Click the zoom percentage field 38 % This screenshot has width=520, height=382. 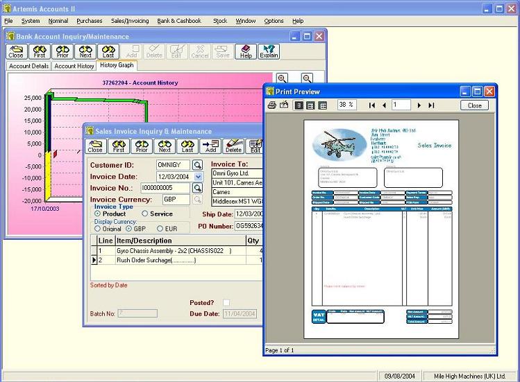pyautogui.click(x=347, y=105)
